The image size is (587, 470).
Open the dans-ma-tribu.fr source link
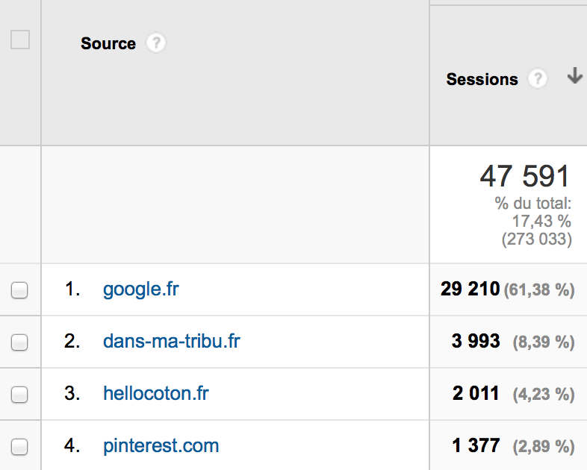pos(172,341)
